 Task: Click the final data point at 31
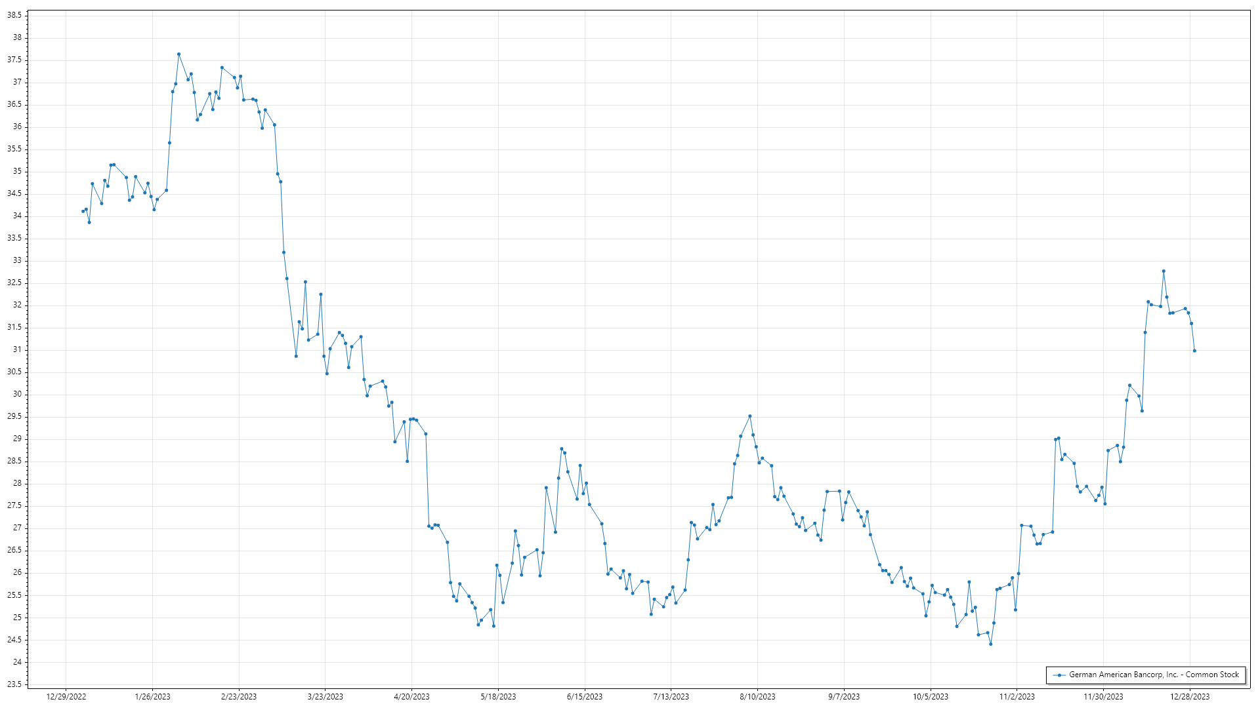pos(1194,351)
